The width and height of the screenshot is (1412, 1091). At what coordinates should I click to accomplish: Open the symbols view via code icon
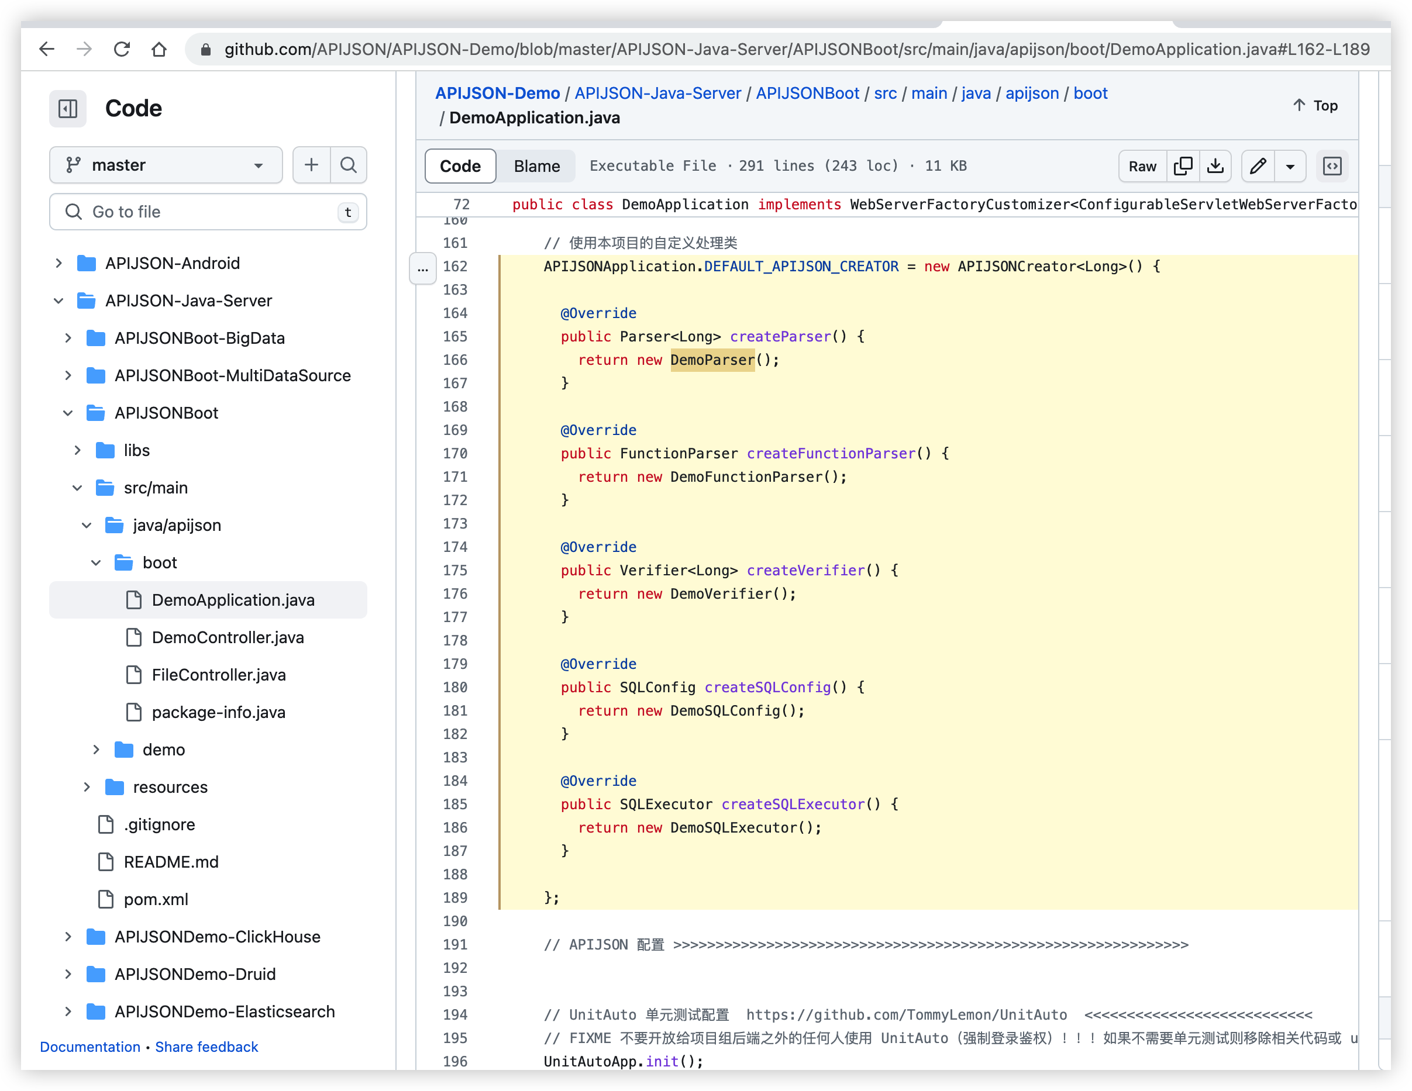coord(1332,166)
